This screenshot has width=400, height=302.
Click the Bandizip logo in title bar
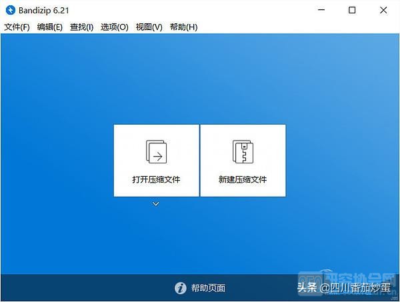pos(10,10)
